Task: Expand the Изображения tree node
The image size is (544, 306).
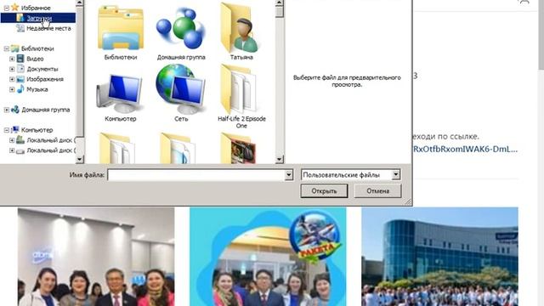Action: click(x=12, y=79)
